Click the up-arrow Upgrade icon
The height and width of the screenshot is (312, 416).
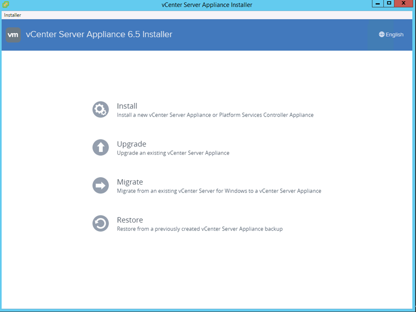click(101, 147)
